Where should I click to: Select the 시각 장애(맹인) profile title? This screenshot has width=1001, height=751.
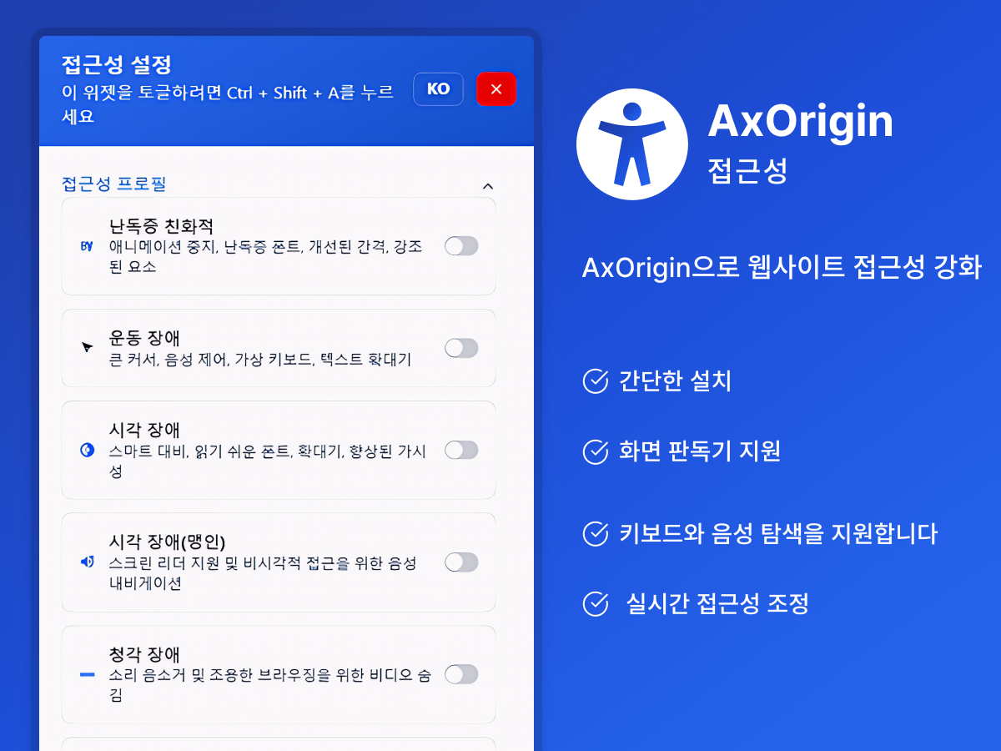(168, 542)
